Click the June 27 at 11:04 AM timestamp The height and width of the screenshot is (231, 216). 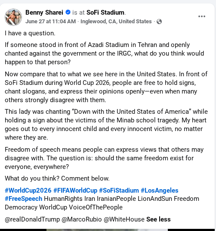click(x=51, y=22)
